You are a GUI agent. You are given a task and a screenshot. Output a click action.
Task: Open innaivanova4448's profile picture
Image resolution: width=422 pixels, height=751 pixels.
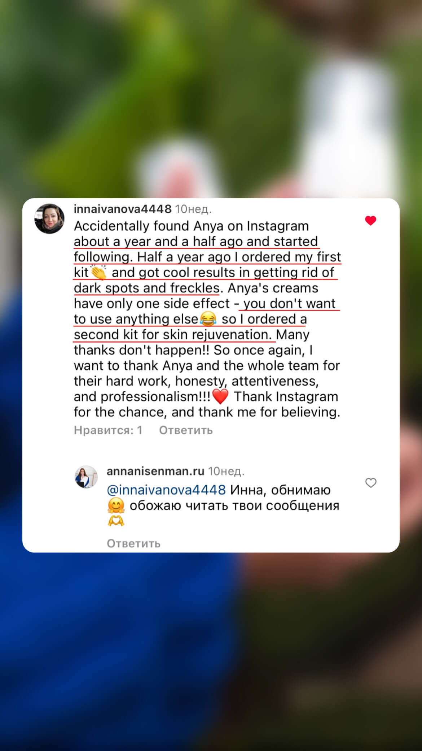coord(49,218)
